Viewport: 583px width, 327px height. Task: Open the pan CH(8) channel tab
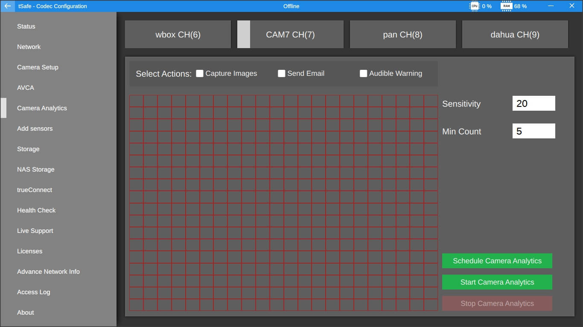[x=402, y=34]
